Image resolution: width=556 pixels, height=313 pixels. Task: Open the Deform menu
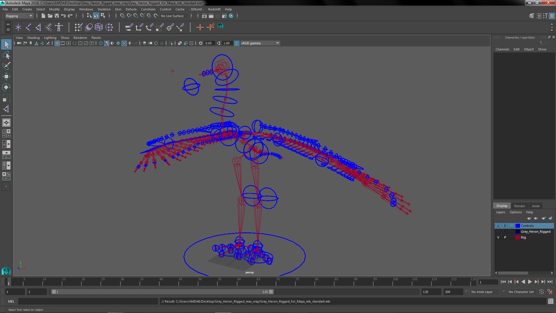[x=131, y=9]
